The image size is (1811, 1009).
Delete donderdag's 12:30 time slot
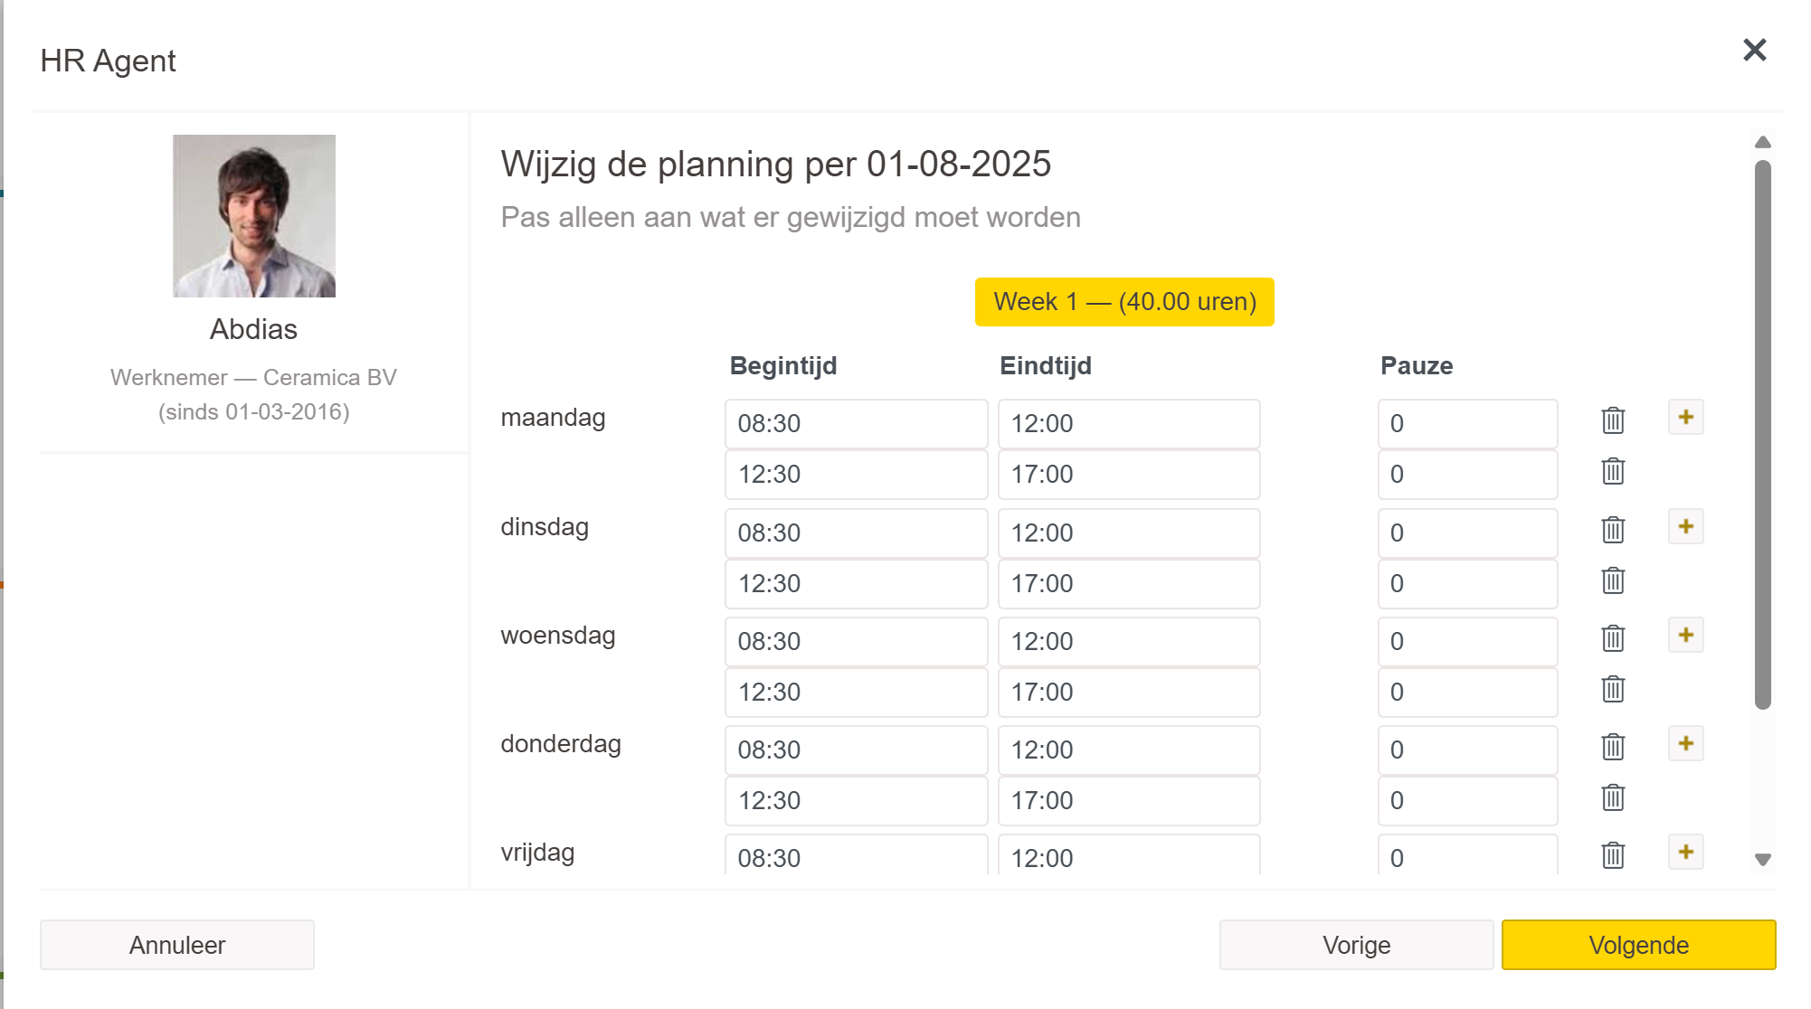coord(1613,797)
